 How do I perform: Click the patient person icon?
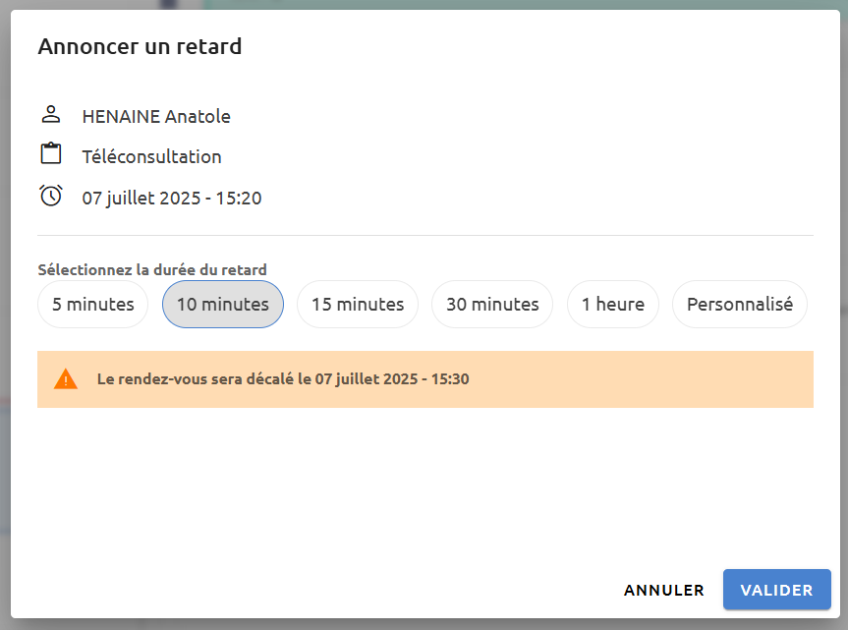click(x=51, y=115)
